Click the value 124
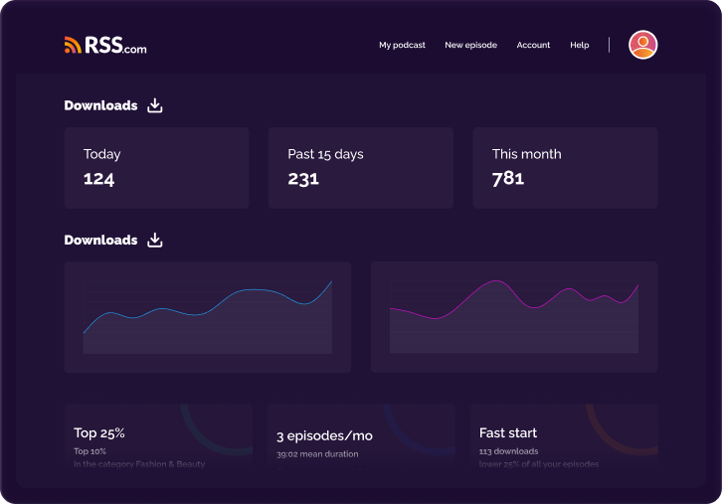Viewport: 722px width, 504px height. [98, 179]
